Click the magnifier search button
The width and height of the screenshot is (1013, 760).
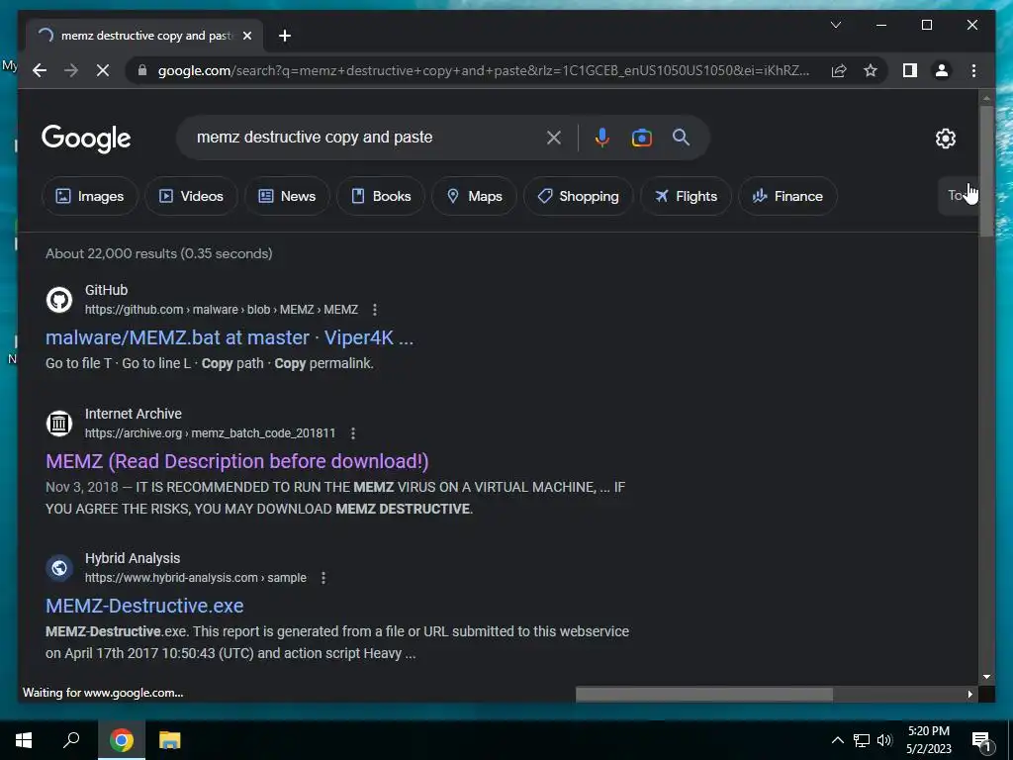pyautogui.click(x=681, y=137)
